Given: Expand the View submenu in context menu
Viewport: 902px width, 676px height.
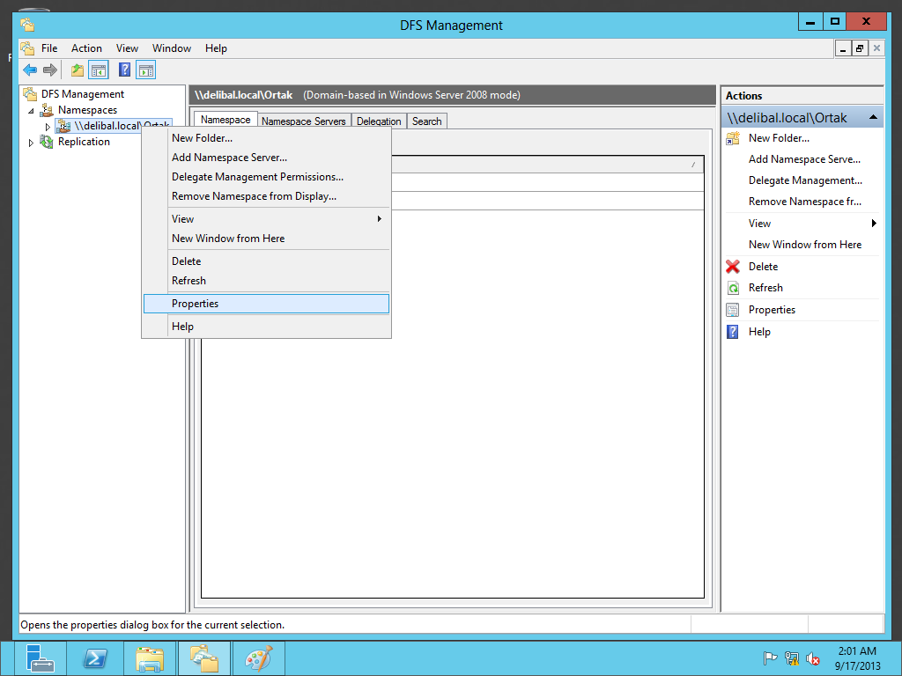Looking at the screenshot, I should click(x=380, y=219).
